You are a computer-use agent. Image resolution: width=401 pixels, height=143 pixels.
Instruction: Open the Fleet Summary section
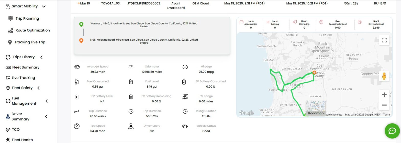click(x=26, y=67)
